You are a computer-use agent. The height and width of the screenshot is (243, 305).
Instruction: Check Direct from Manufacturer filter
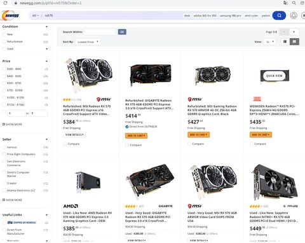pos(4,230)
